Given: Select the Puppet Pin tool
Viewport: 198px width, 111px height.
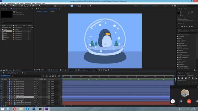Looking at the screenshot, I should pos(39,6).
